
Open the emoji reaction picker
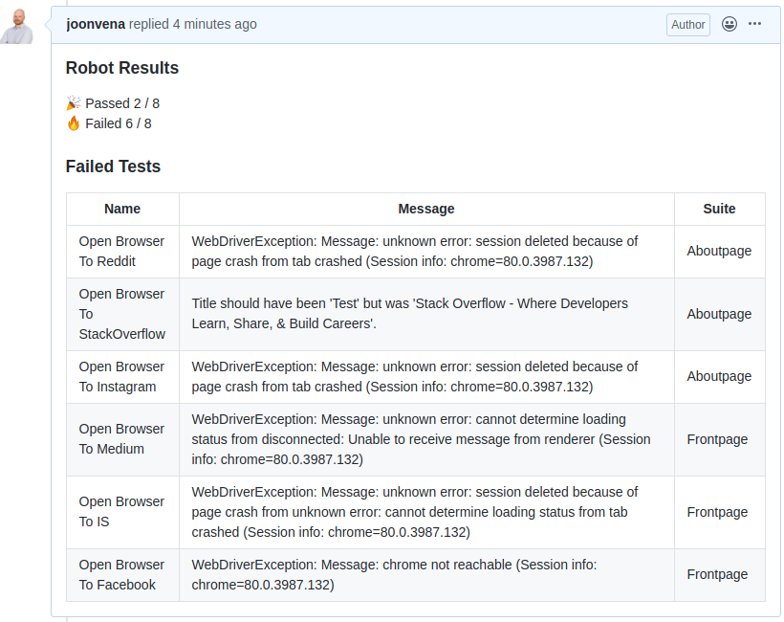729,24
